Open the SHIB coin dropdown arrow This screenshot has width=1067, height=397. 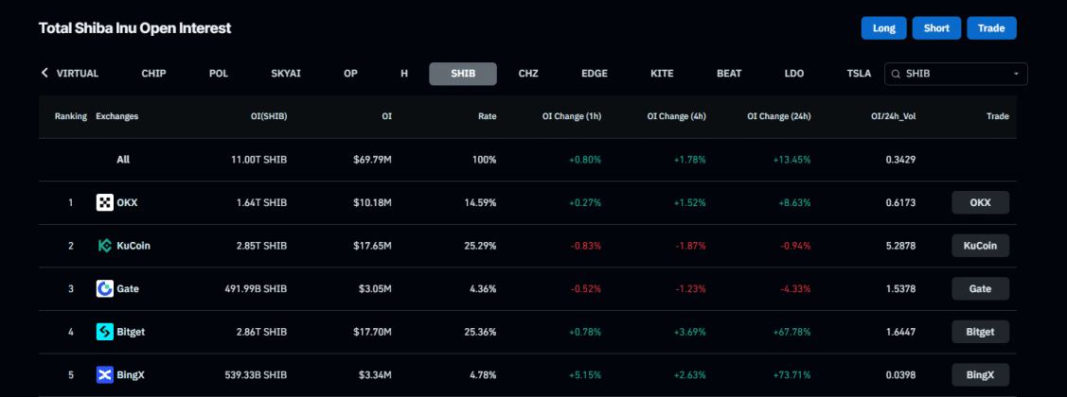[x=1016, y=74]
